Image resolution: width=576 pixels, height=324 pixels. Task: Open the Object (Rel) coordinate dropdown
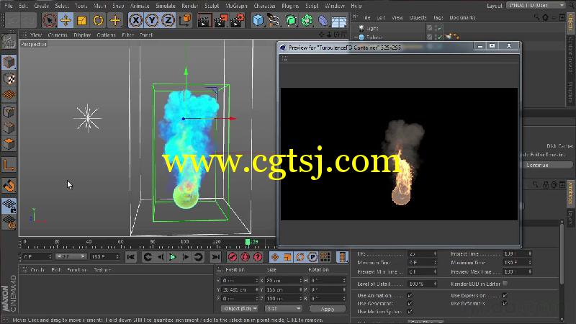240,309
